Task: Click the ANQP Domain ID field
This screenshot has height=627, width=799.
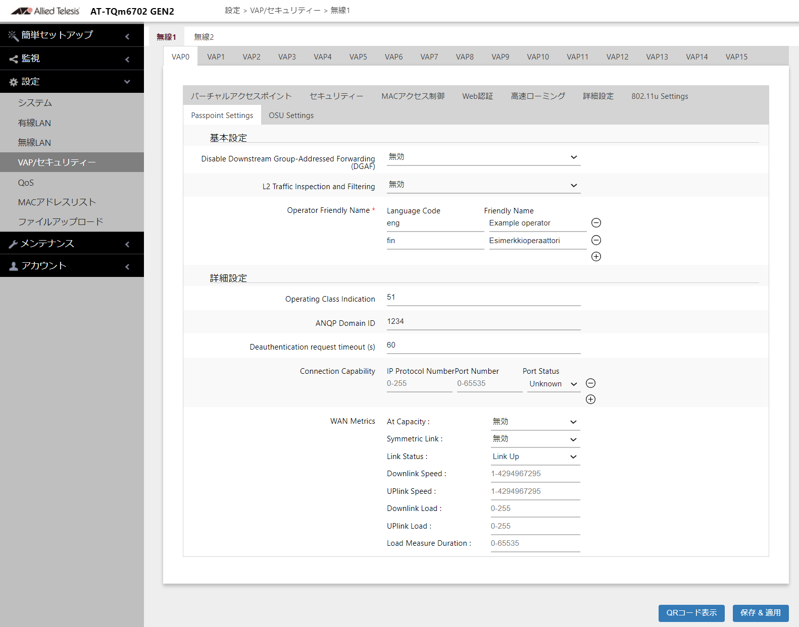Action: point(483,322)
